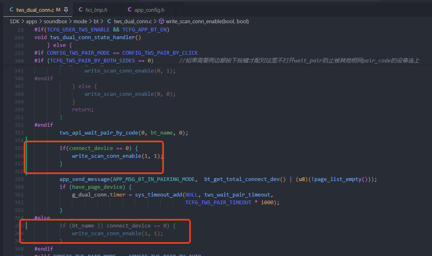
Task: Open the SDK breadcrumb folder
Action: click(x=15, y=22)
